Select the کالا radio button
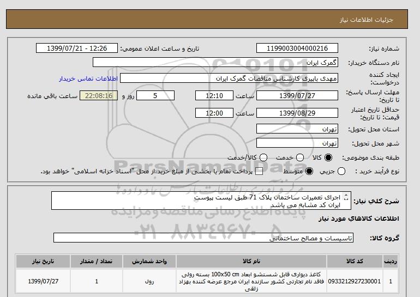The image size is (420, 297). click(x=328, y=157)
